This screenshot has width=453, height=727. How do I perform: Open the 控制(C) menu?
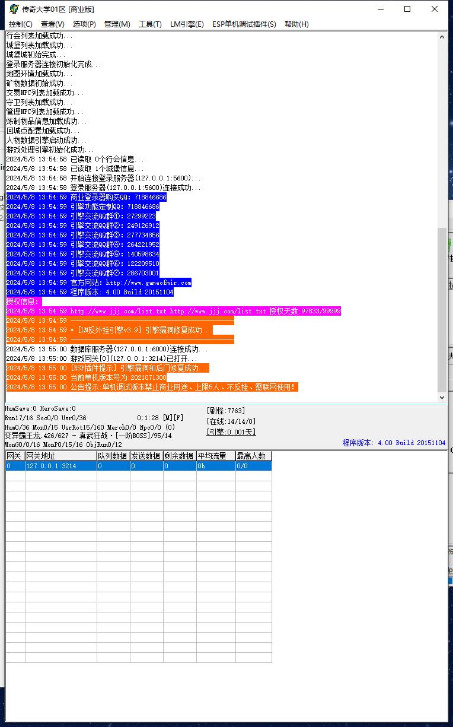click(21, 24)
